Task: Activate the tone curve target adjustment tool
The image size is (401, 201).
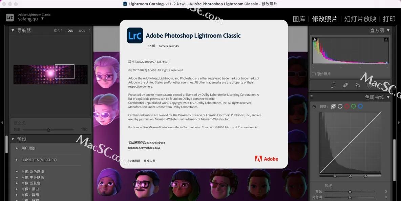Action: (x=314, y=107)
